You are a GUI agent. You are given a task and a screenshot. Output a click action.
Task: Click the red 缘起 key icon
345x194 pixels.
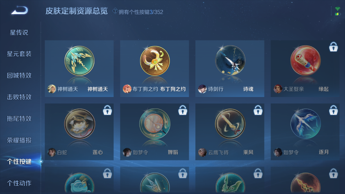(x=306, y=60)
